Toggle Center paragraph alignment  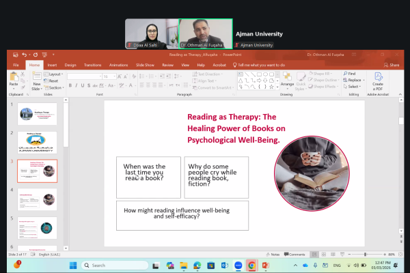coord(148,85)
